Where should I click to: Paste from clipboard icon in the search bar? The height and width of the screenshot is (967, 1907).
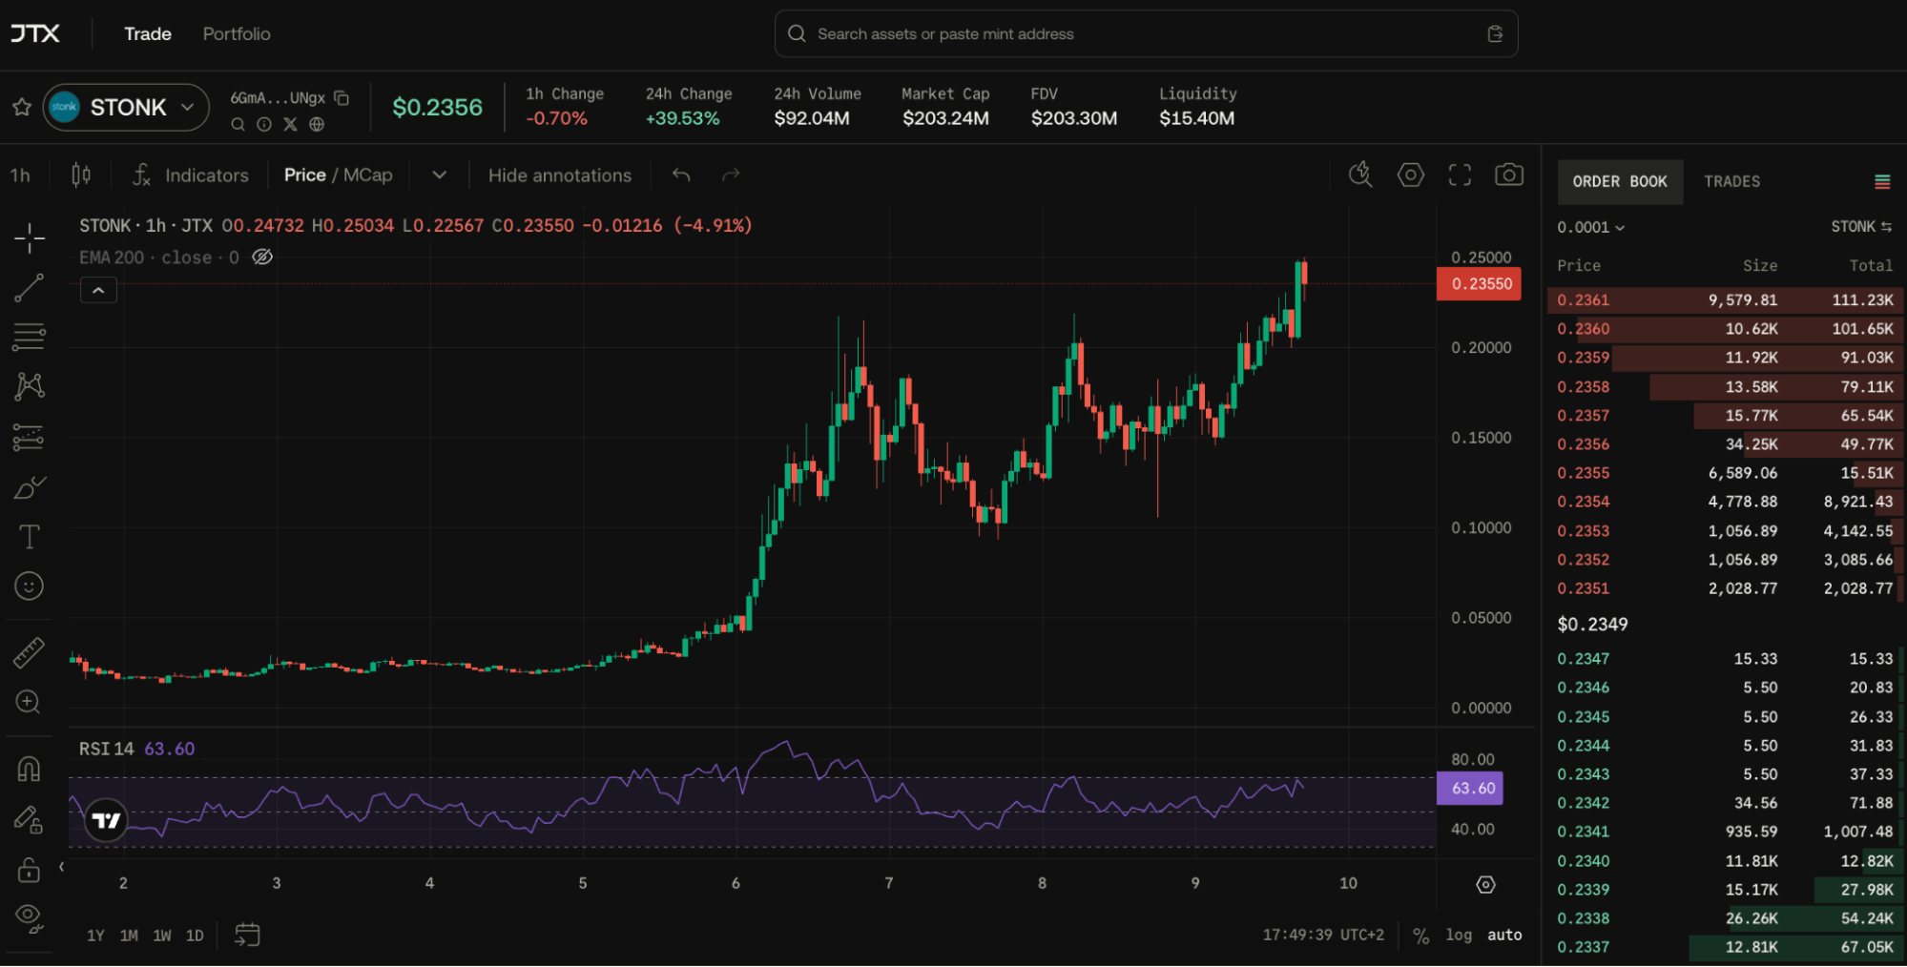[x=1495, y=34]
